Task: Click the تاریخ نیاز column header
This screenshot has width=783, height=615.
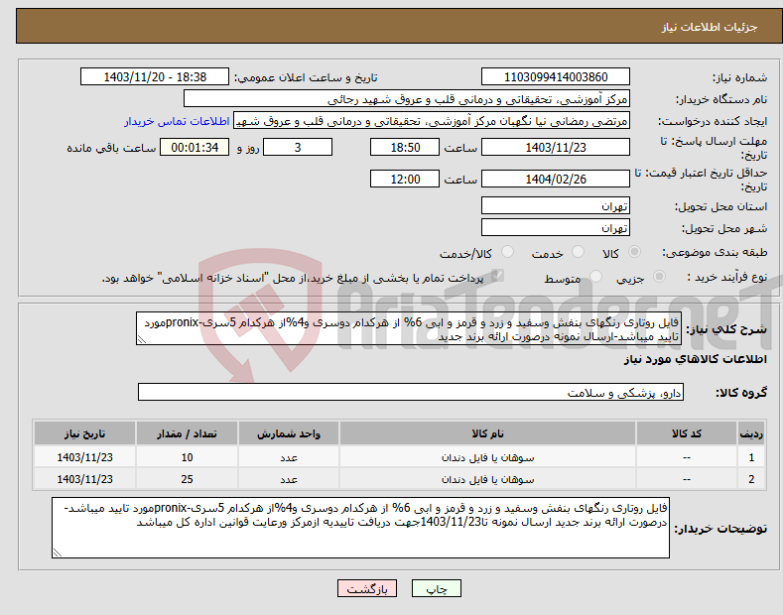Action: coord(84,433)
